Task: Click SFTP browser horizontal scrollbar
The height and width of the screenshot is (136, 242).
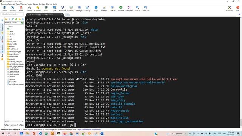Action: pyautogui.click(x=14, y=121)
